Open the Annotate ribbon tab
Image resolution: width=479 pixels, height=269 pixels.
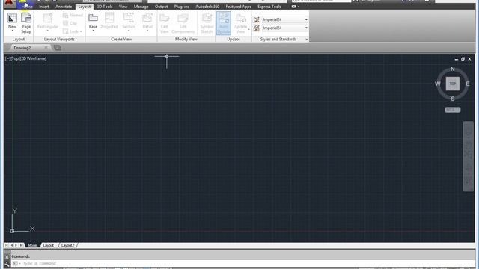point(64,7)
